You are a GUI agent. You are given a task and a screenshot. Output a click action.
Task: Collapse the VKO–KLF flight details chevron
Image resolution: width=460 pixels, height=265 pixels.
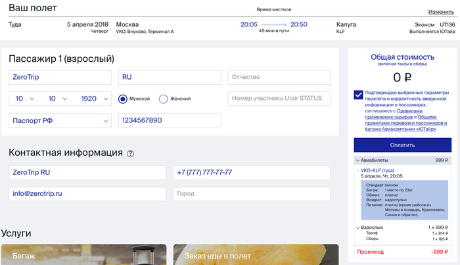click(x=357, y=170)
